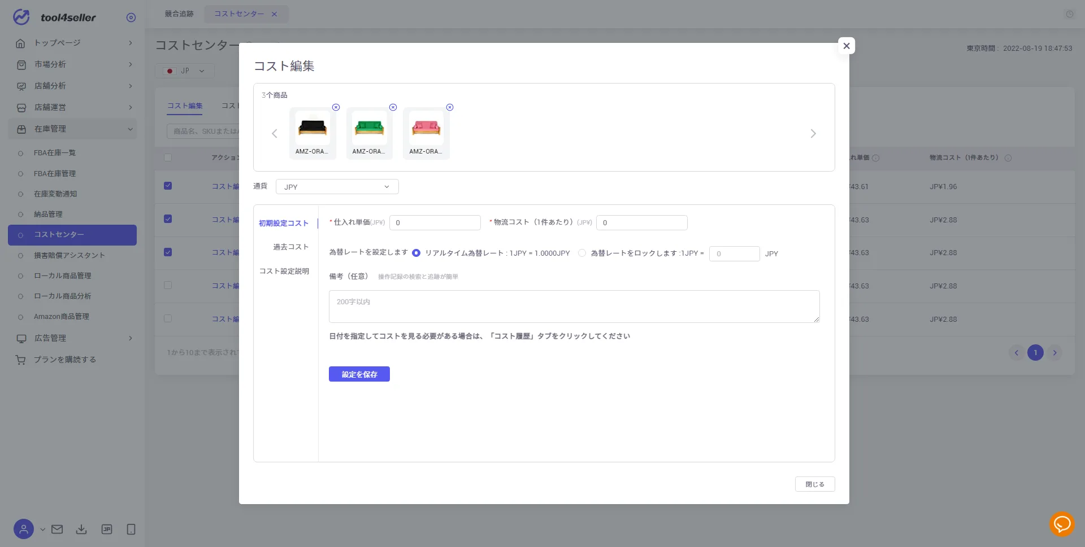Screen dimensions: 1085x547
Task: Open 納品管理 in the sidebar
Action: [x=48, y=215]
